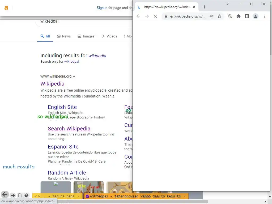Click the shiba face thumbnail
272x204 pixels.
pyautogui.click(x=120, y=187)
